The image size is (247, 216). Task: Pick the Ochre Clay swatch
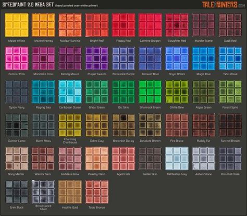tap(97, 125)
